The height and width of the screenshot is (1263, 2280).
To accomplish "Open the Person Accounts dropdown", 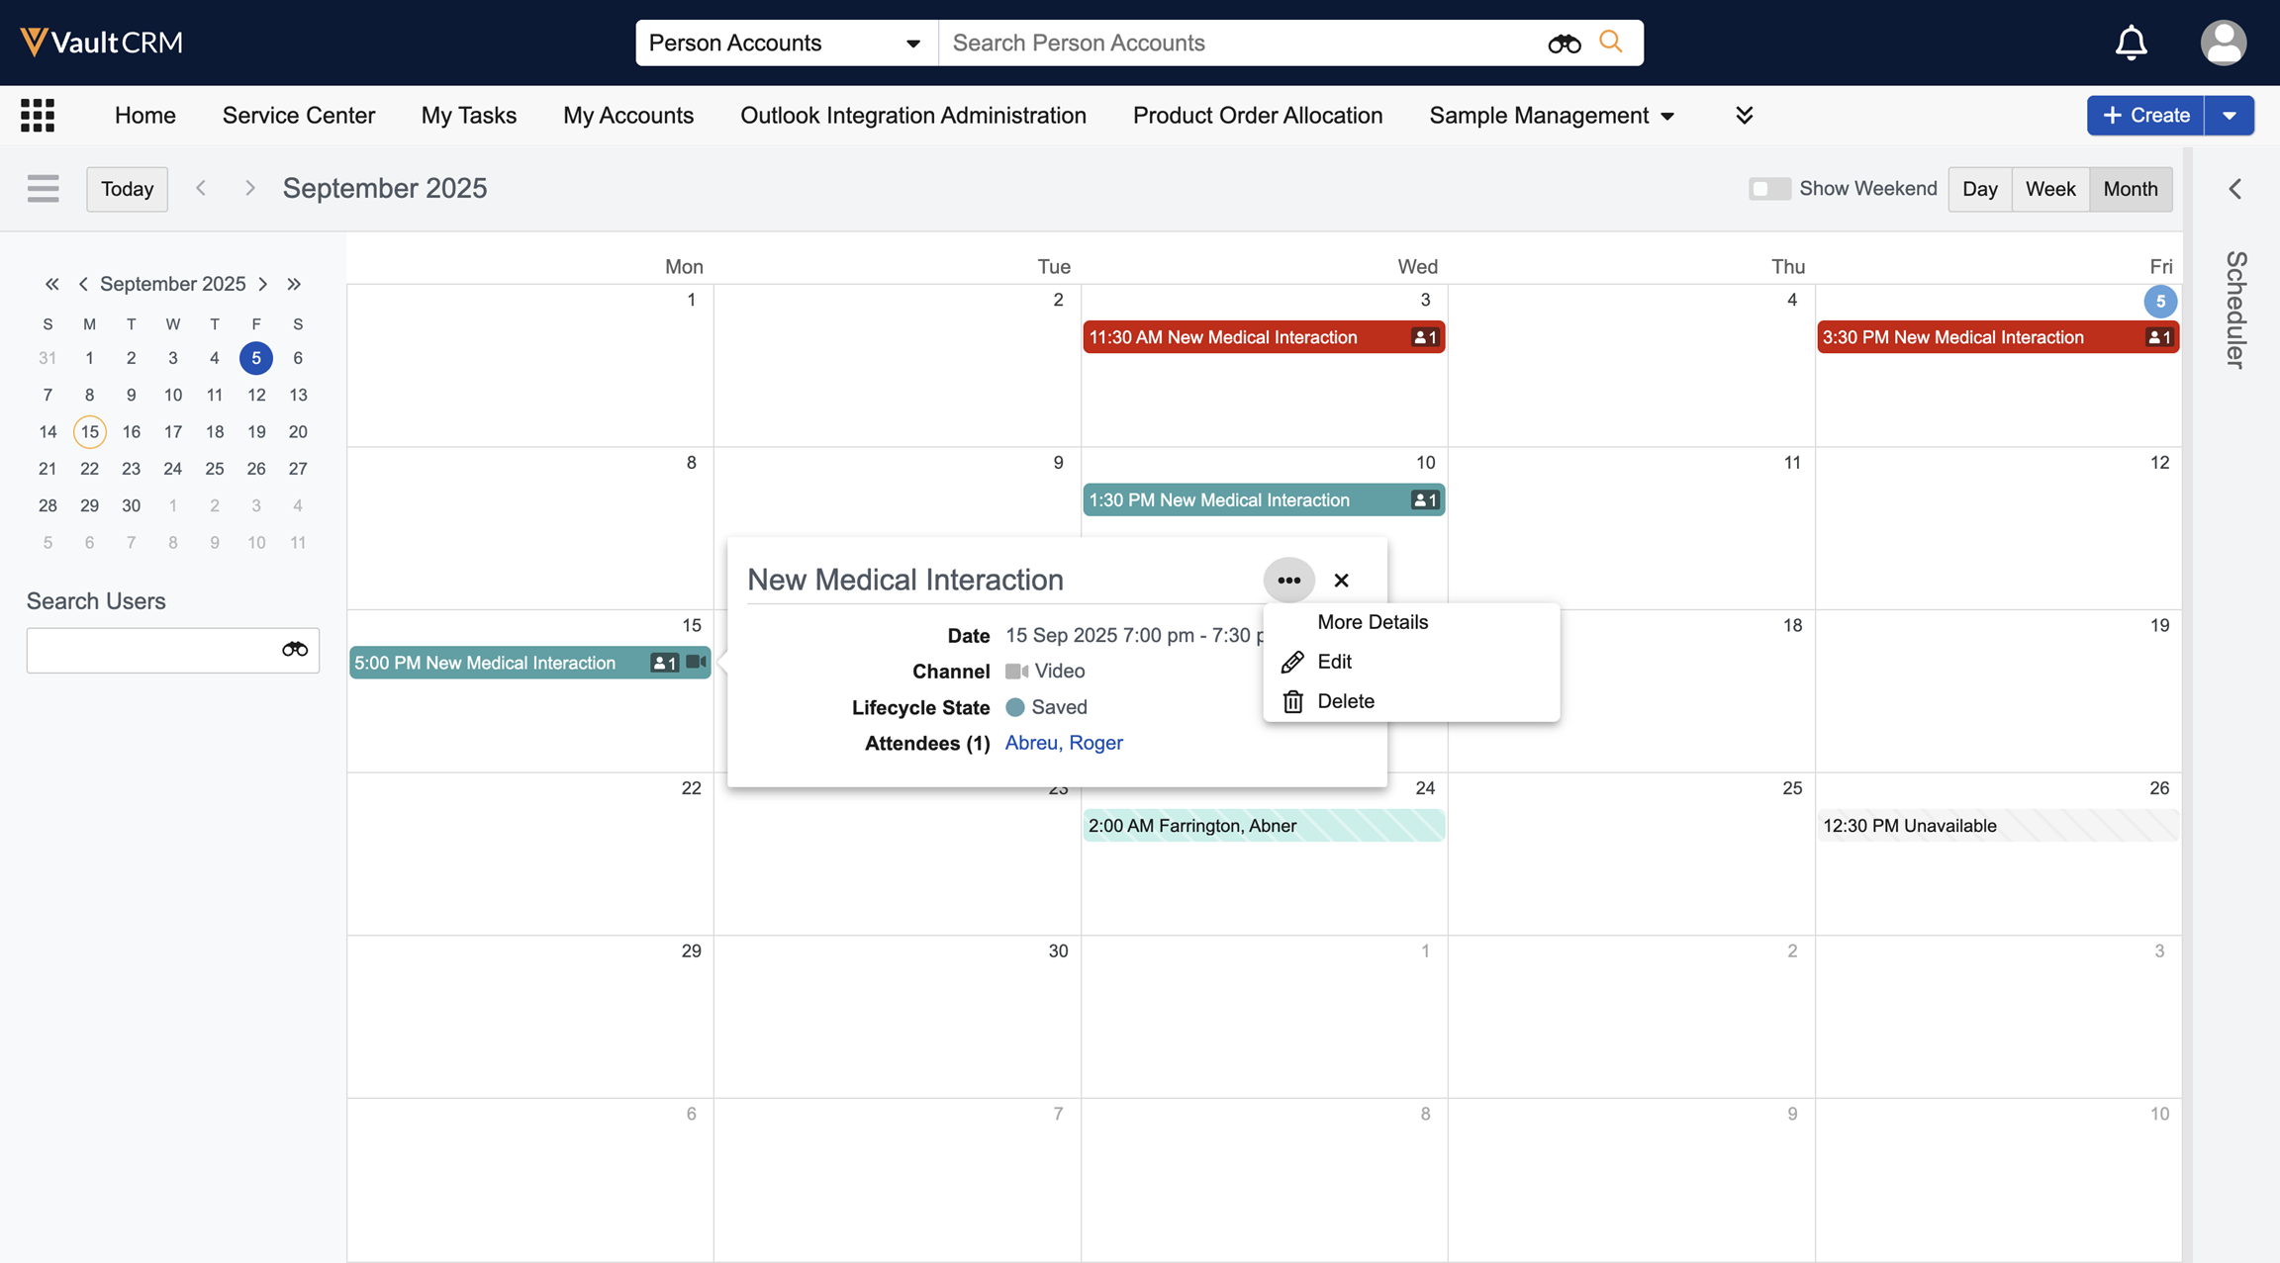I will tap(786, 43).
